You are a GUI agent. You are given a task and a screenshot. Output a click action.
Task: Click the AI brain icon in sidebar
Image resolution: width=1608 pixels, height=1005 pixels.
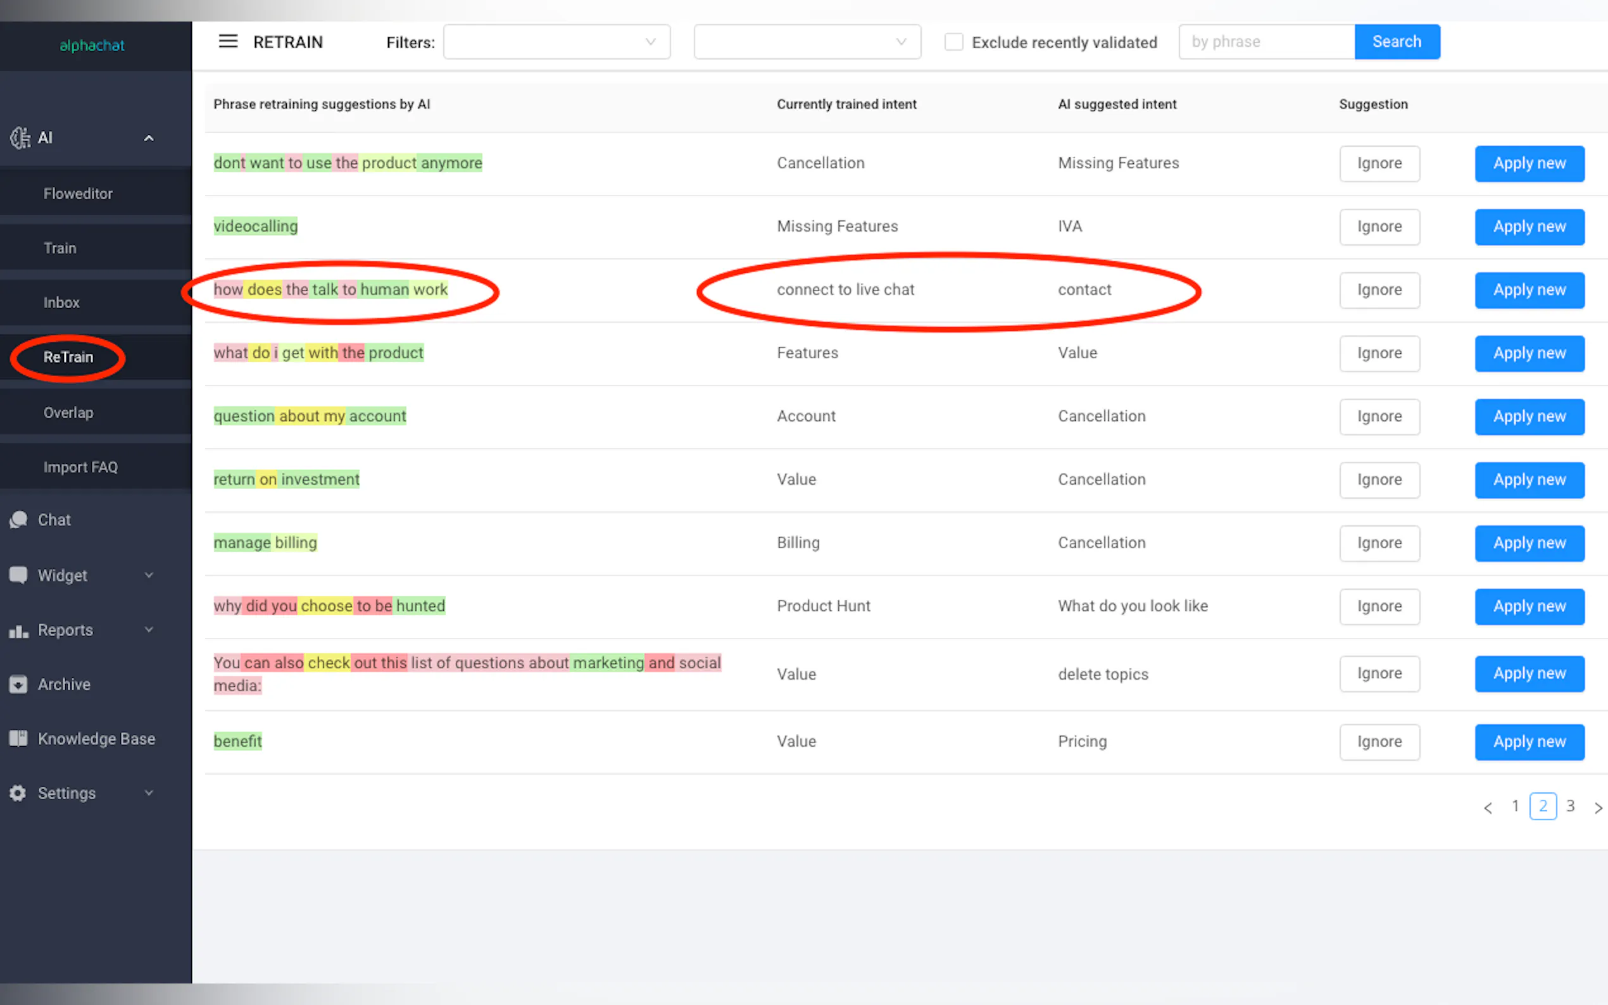20,137
